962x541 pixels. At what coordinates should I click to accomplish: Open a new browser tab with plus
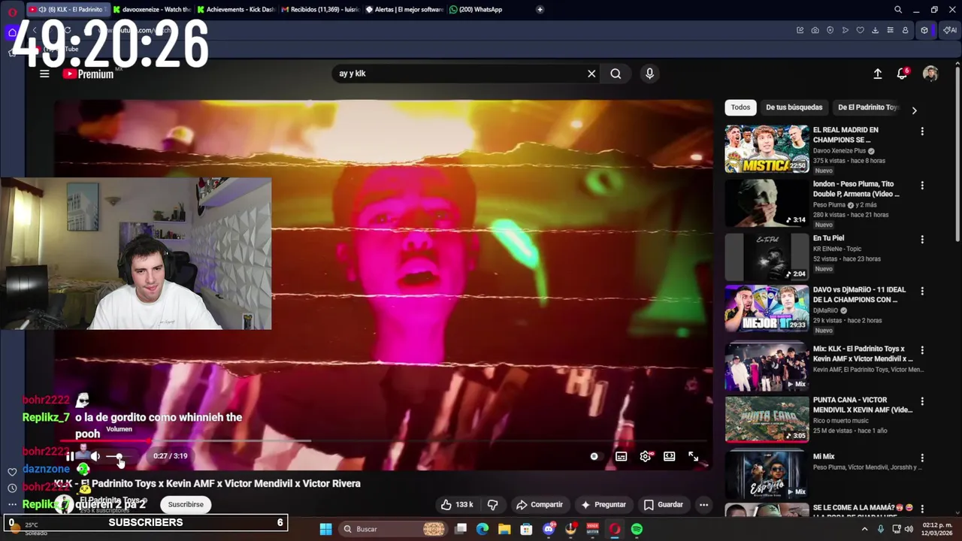click(x=540, y=10)
